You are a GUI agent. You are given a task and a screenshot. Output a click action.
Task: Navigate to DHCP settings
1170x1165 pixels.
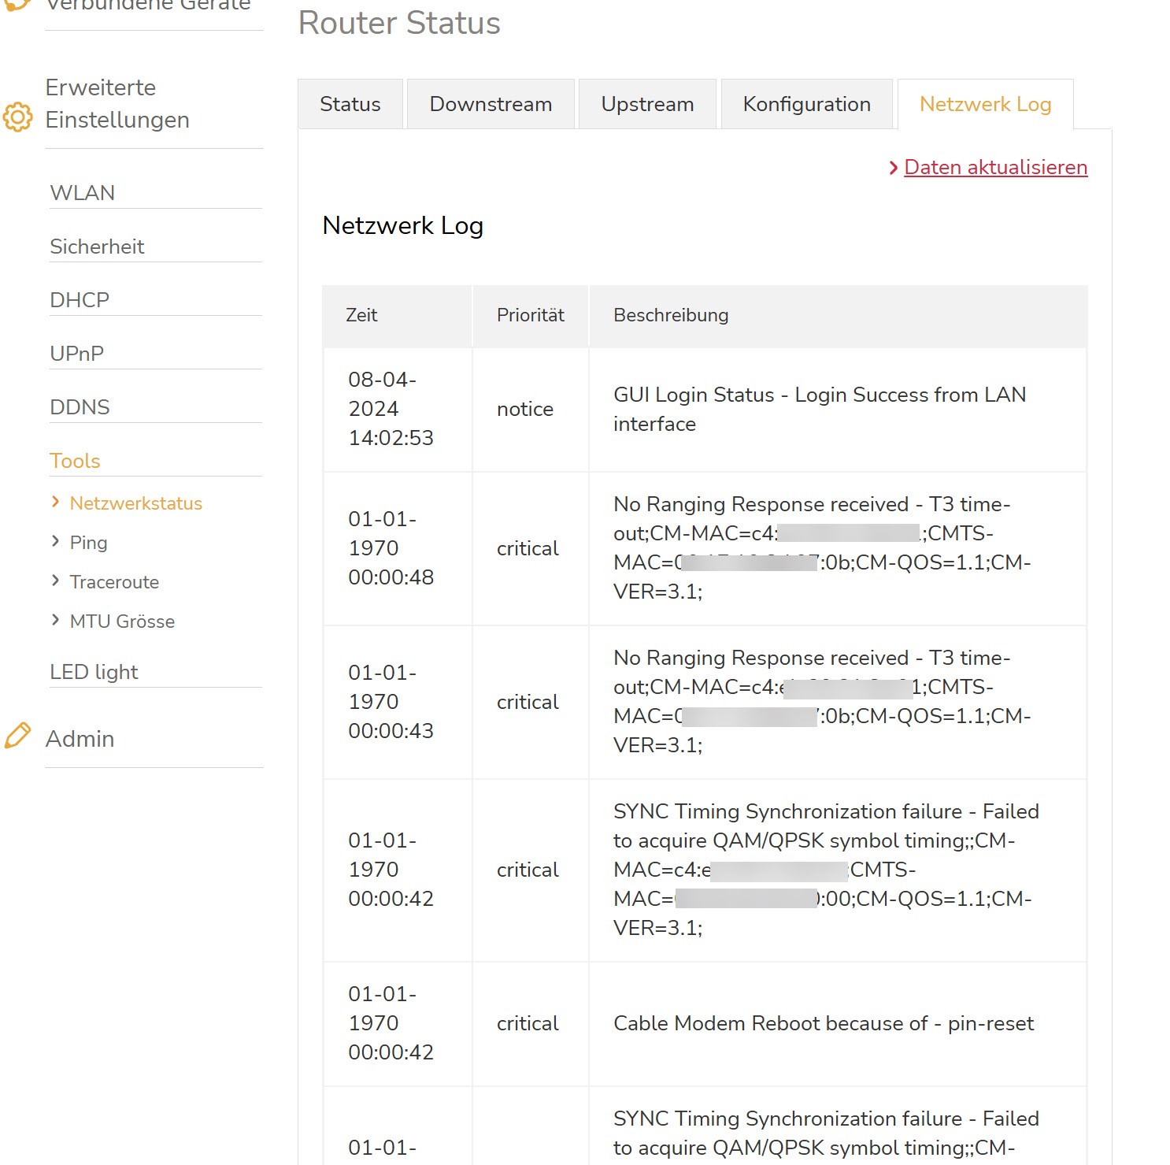(x=80, y=300)
